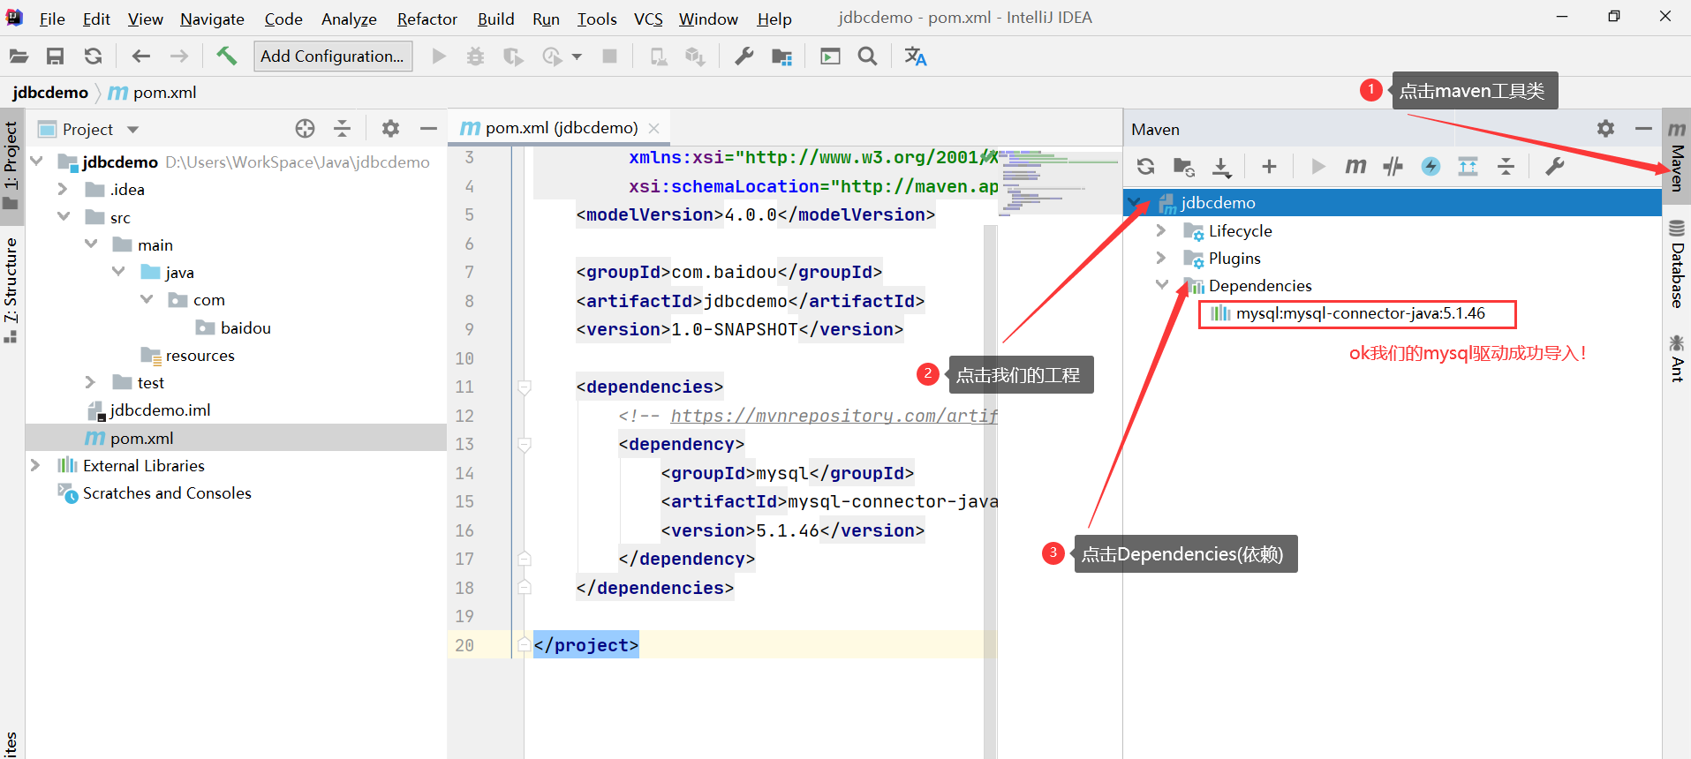Click the Search Everywhere magnifier icon
The width and height of the screenshot is (1691, 759).
coord(868,56)
